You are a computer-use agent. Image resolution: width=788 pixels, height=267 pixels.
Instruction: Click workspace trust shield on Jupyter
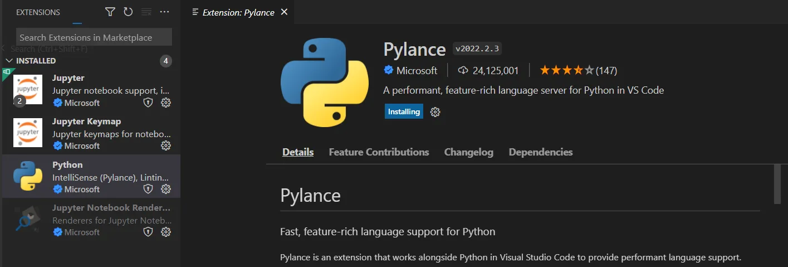[148, 103]
